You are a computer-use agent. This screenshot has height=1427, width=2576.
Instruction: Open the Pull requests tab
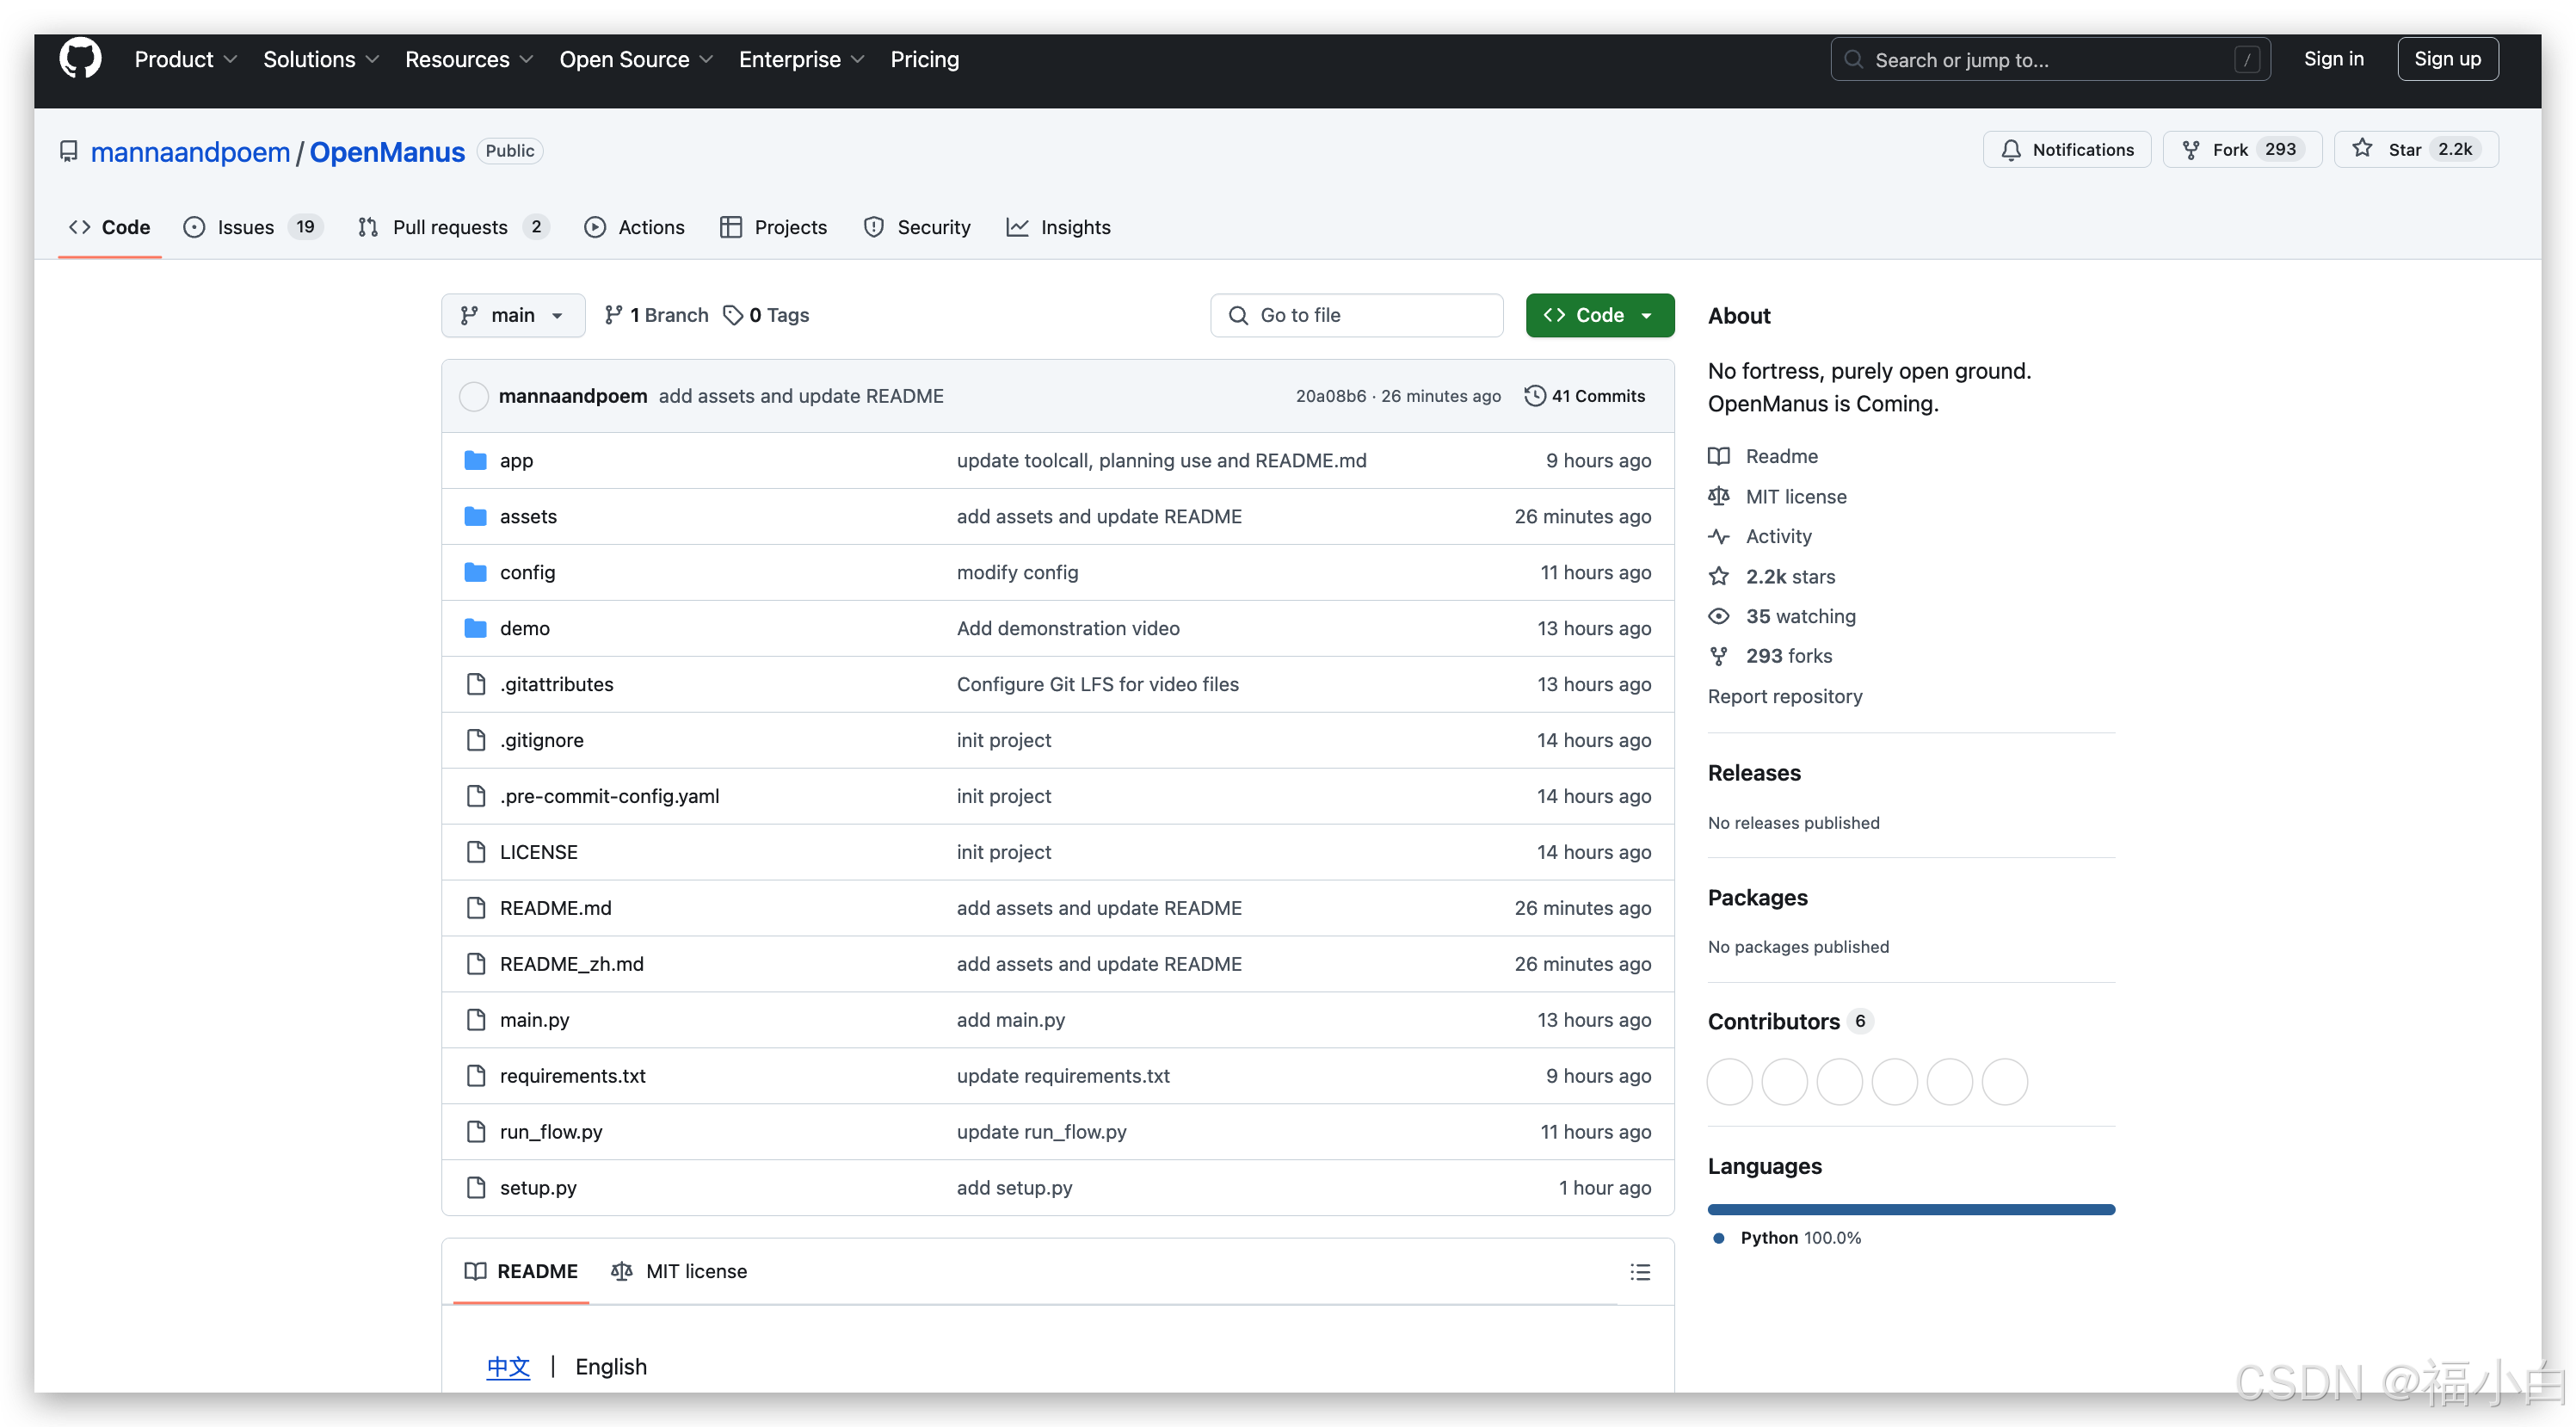pyautogui.click(x=450, y=227)
